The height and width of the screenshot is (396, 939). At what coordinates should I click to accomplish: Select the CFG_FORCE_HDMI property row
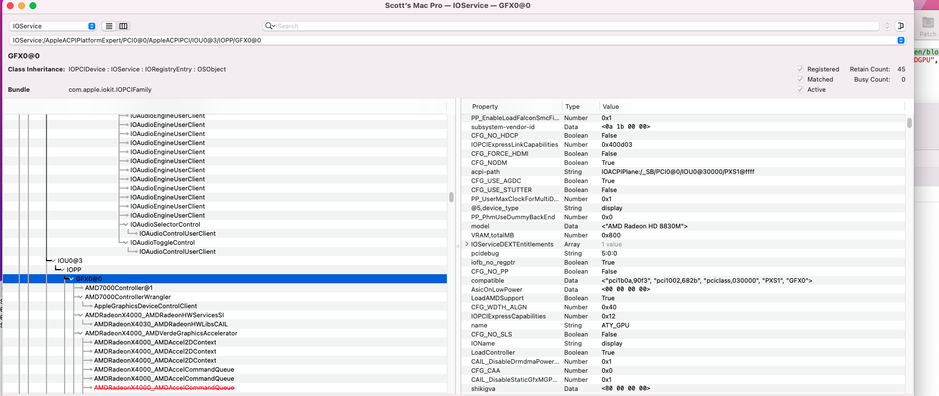pyautogui.click(x=683, y=154)
